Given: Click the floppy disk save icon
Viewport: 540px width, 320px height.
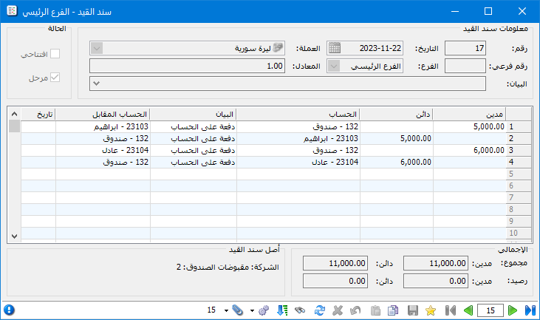Looking at the screenshot, I should click(413, 310).
